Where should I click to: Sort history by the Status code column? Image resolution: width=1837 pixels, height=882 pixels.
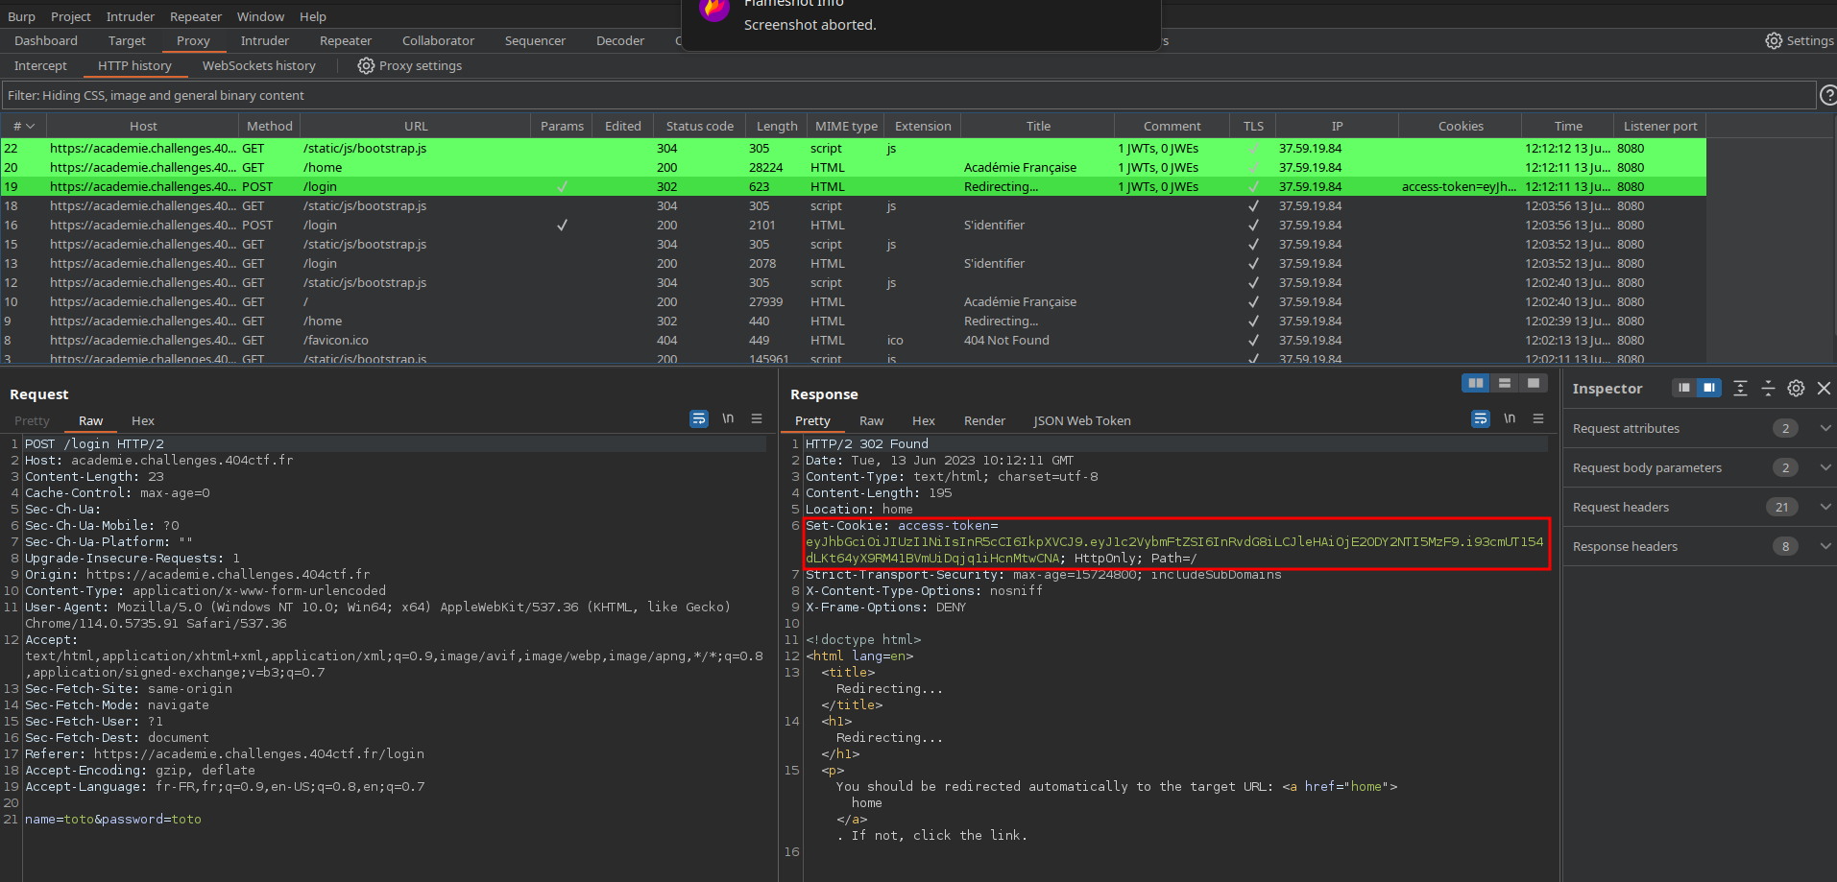[699, 126]
